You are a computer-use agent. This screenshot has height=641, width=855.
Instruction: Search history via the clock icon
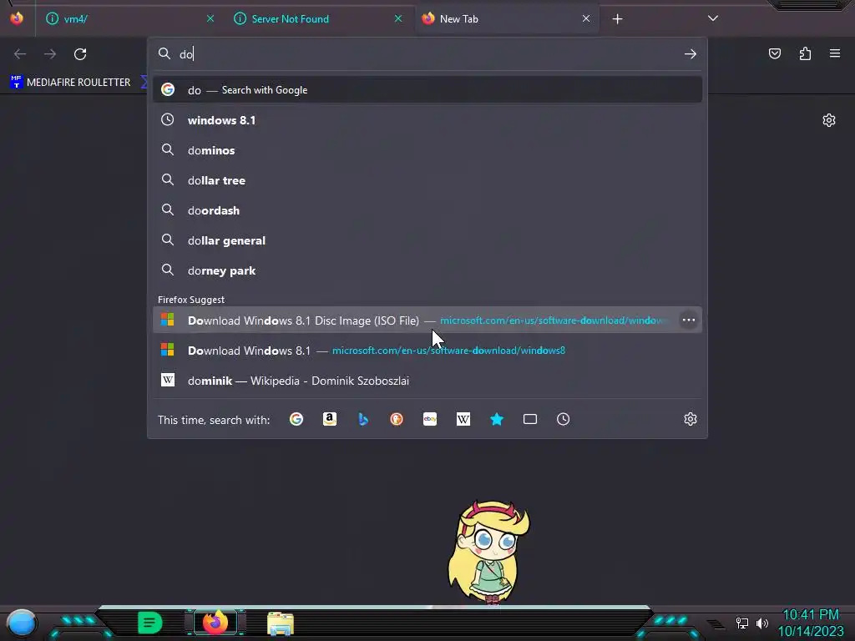(x=564, y=419)
